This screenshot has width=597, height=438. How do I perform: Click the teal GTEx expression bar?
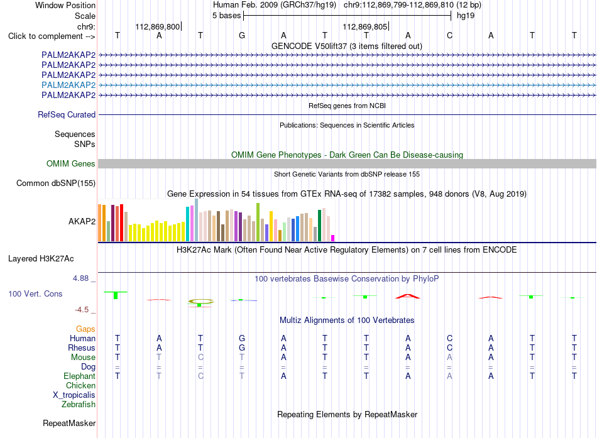click(188, 224)
